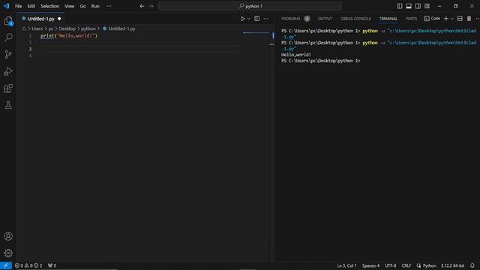
Task: Click the Run Python File play button
Action: tap(242, 19)
